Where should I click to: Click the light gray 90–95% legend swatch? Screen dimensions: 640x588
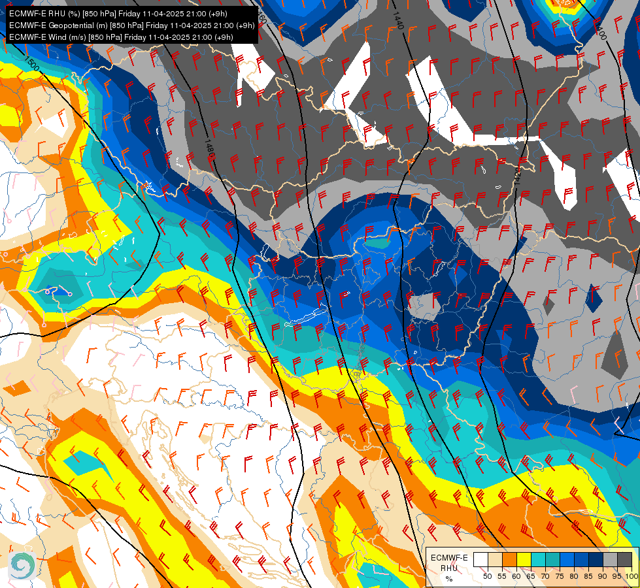click(x=611, y=559)
